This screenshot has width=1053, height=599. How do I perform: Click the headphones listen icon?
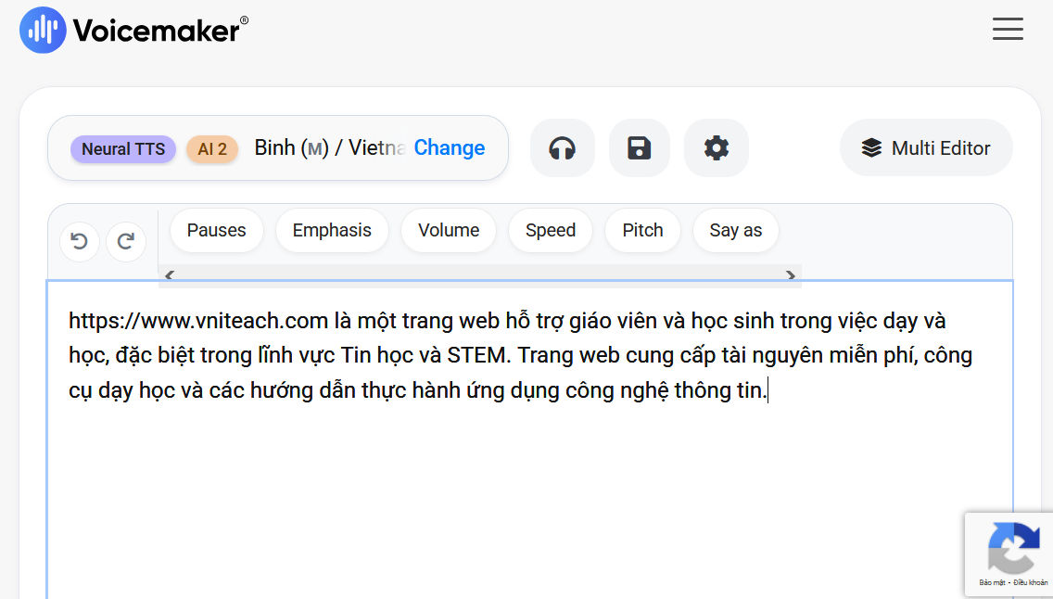[x=562, y=147]
